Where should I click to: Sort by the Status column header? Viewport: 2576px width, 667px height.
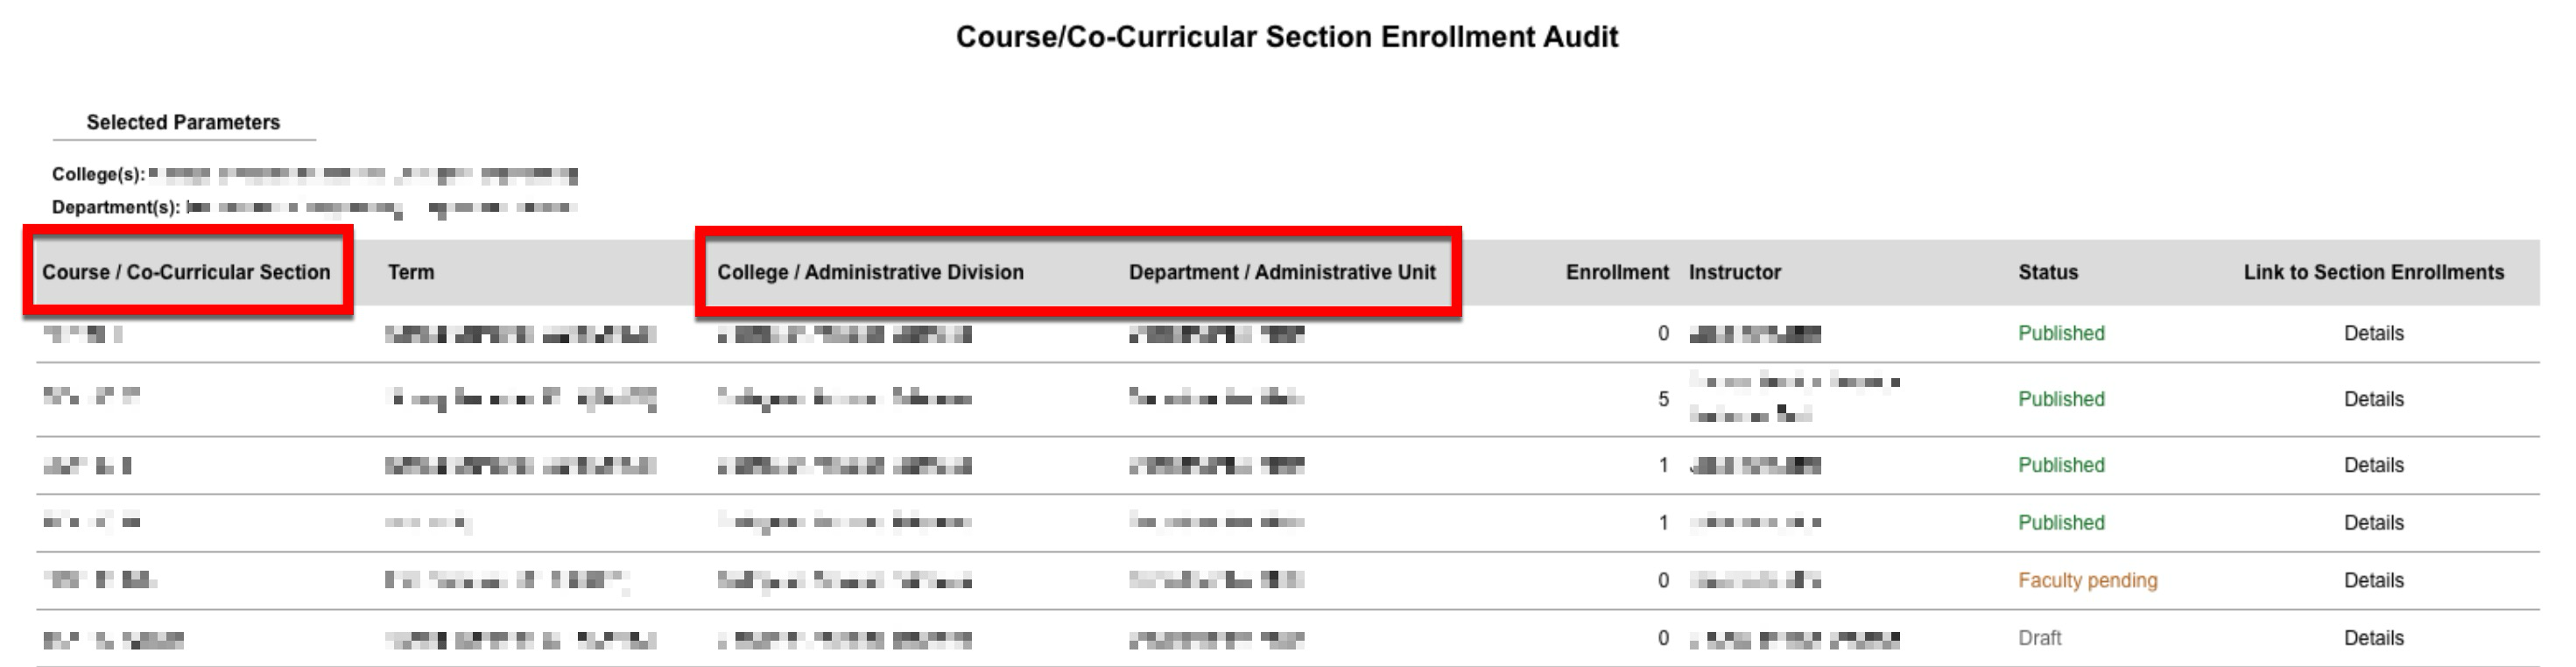point(2048,272)
